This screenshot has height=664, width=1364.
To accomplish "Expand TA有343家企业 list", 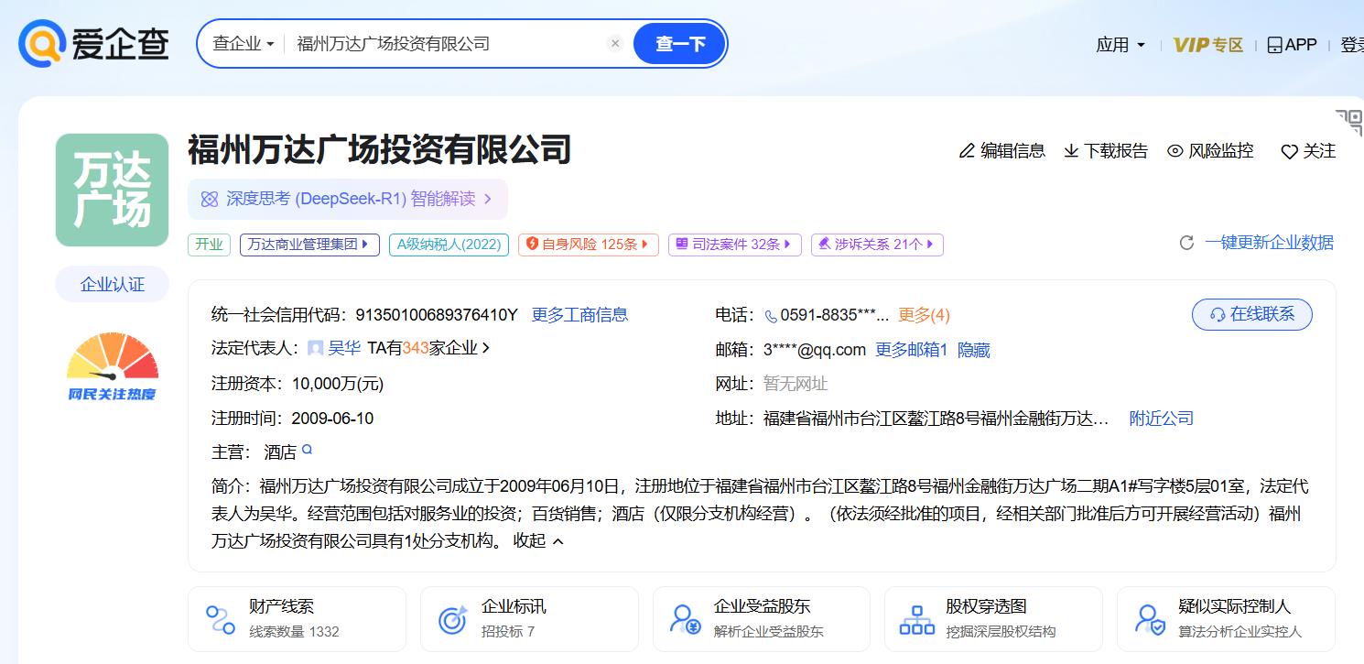I will coord(428,348).
